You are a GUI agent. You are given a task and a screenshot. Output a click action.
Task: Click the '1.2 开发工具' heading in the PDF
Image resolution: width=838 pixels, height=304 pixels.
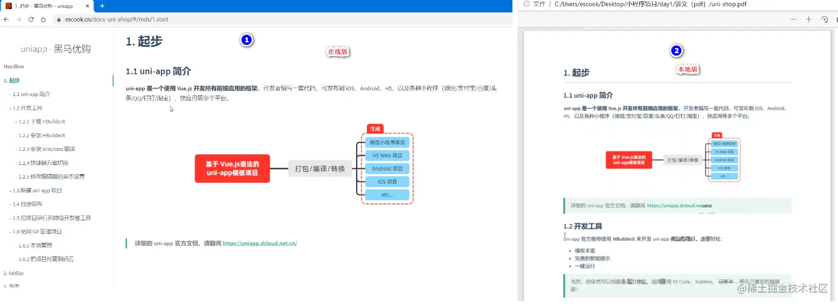point(583,226)
